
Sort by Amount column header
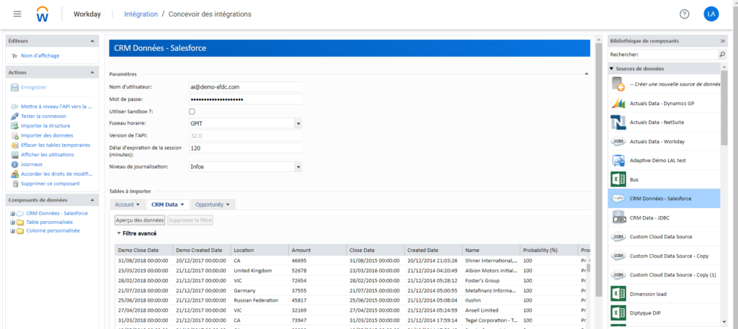(317, 250)
